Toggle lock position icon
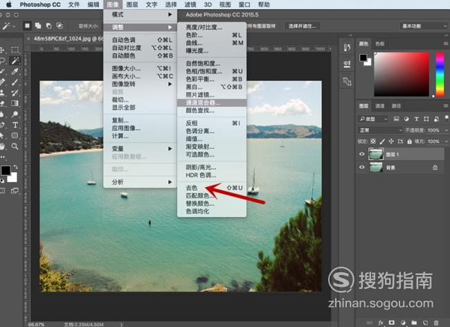This screenshot has width=450, height=327. click(391, 141)
